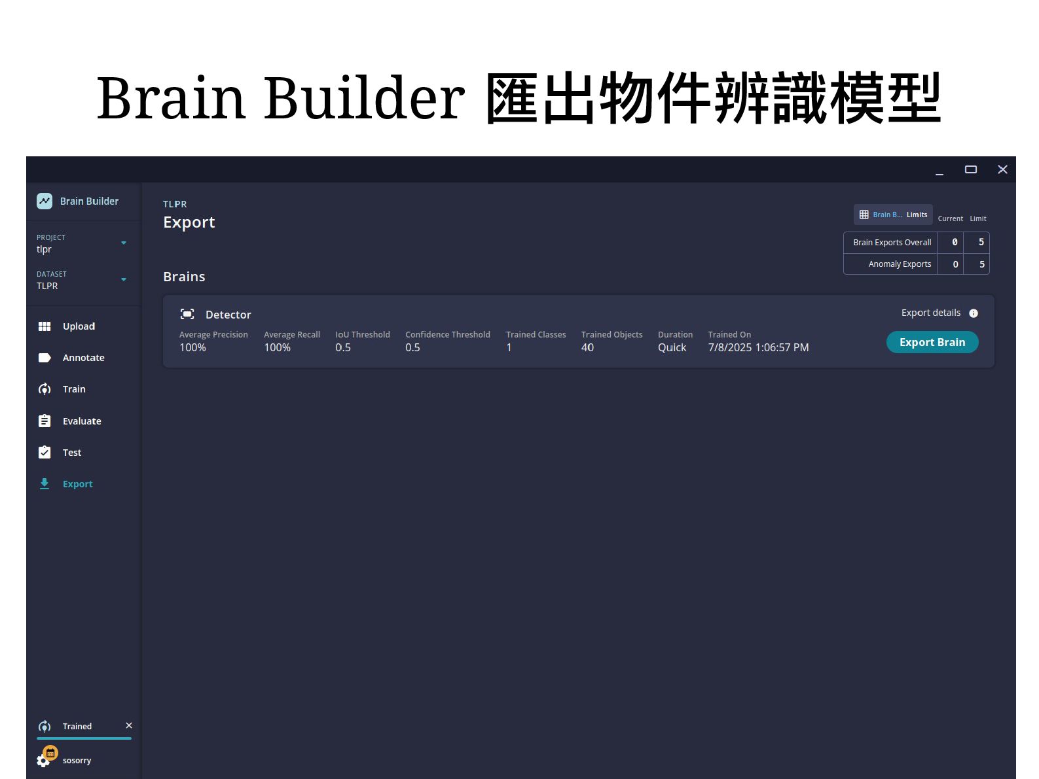The height and width of the screenshot is (779, 1039).
Task: Click the Brain Exports Overall row label
Action: coord(892,242)
